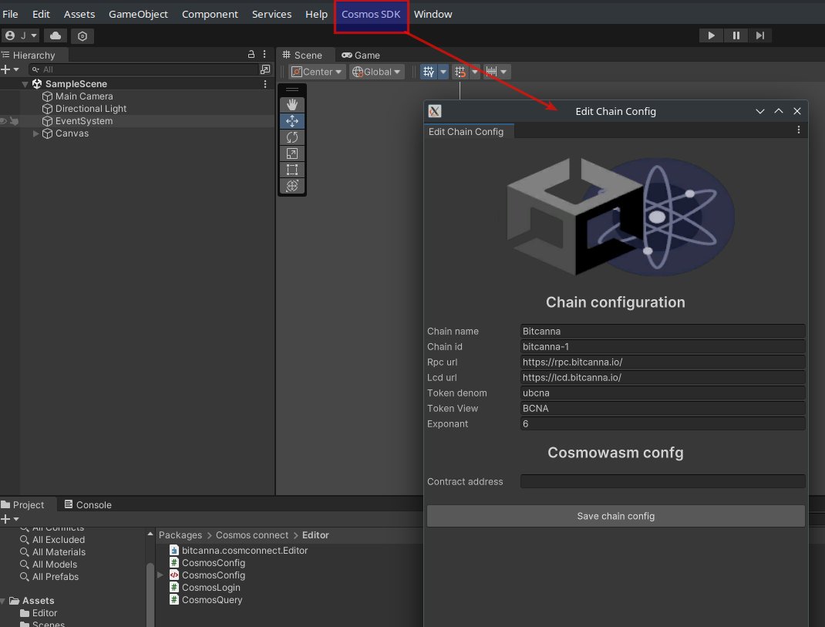Select the Transform tool

tap(292, 186)
